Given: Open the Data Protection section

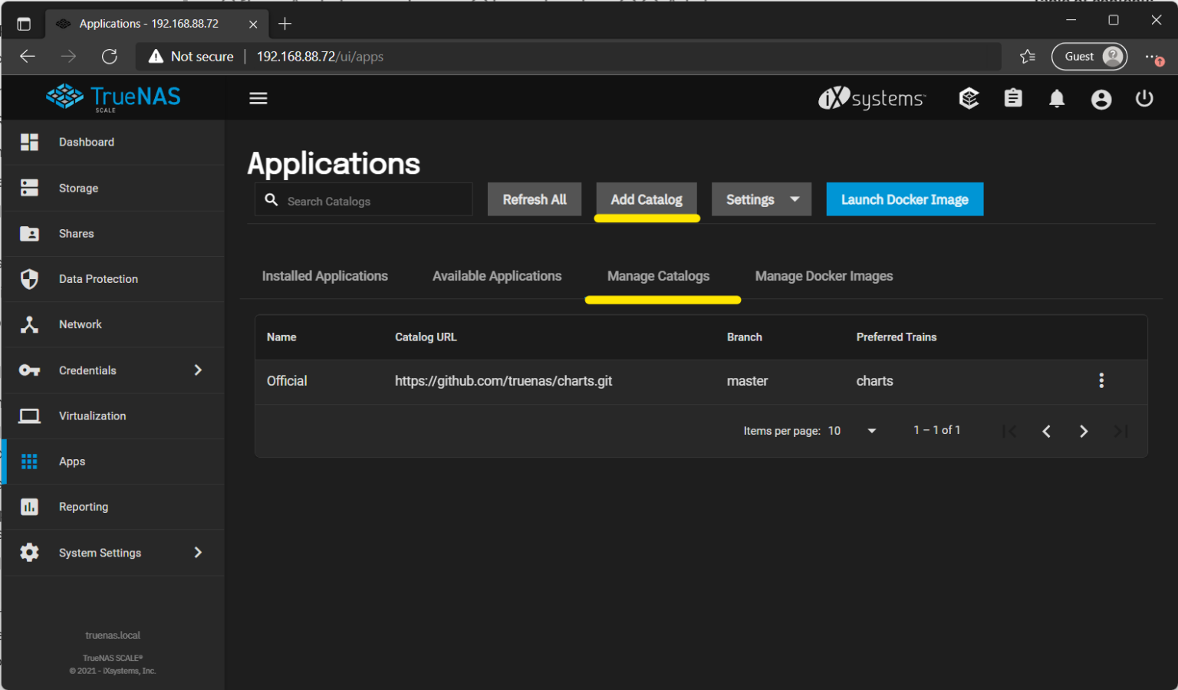Looking at the screenshot, I should (98, 279).
